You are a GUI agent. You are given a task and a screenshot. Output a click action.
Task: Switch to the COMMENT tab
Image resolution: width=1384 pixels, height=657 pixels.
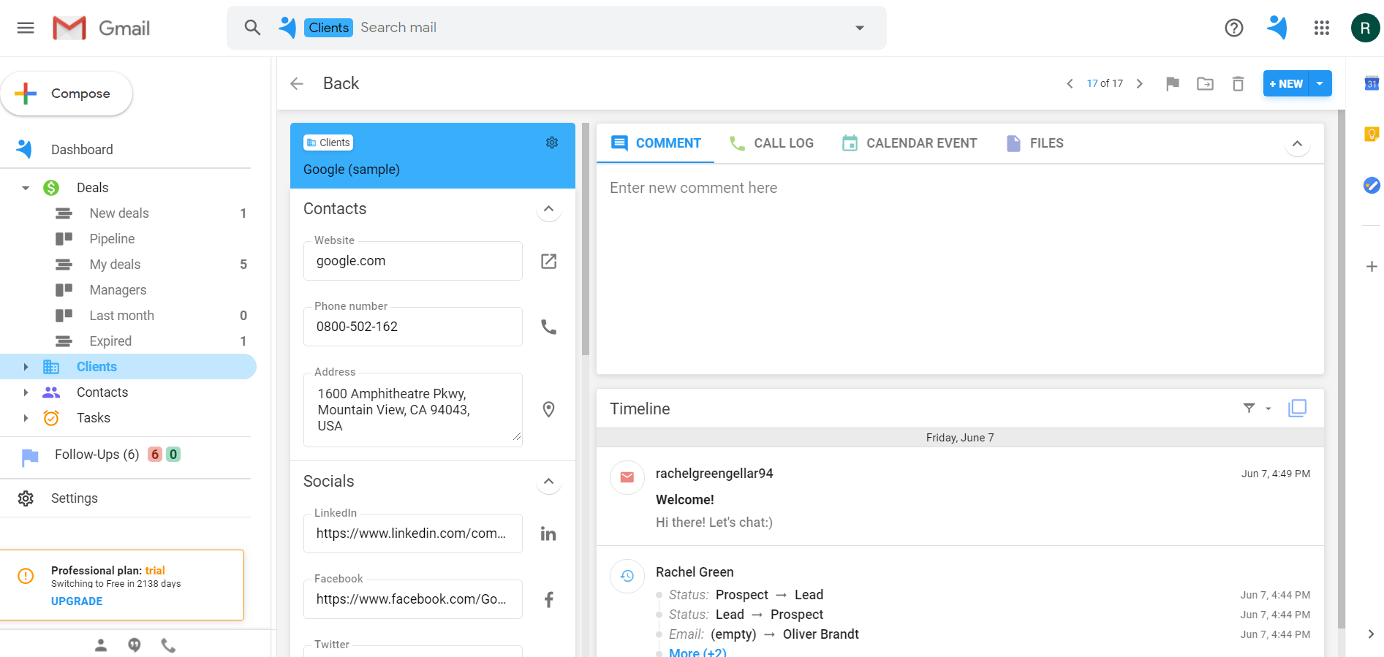[x=655, y=143]
